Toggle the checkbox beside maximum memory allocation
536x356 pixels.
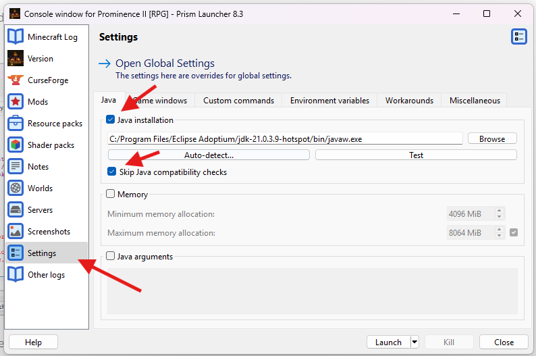click(x=514, y=232)
